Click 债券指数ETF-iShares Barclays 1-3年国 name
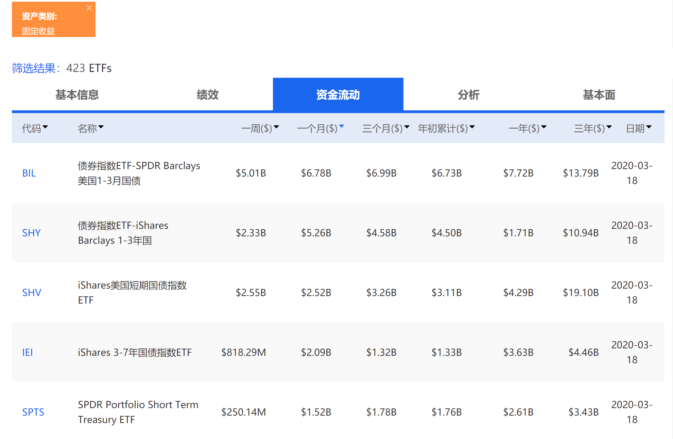673x439 pixels. (123, 233)
